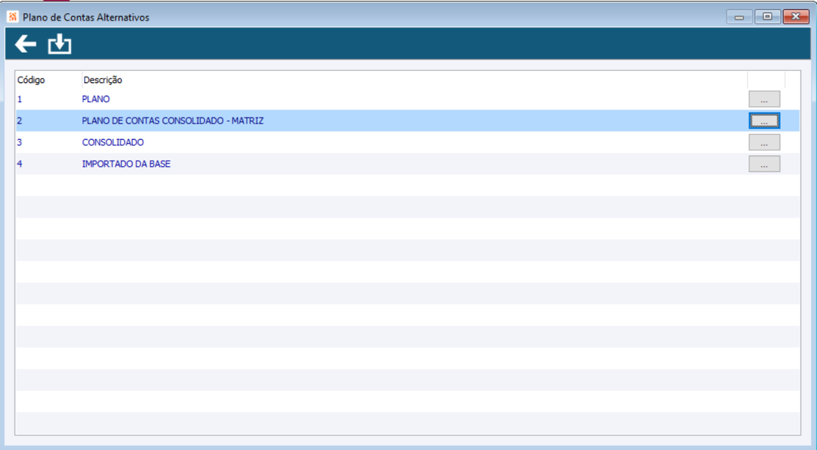Click the import/download tray icon
Image resolution: width=817 pixels, height=450 pixels.
point(59,44)
